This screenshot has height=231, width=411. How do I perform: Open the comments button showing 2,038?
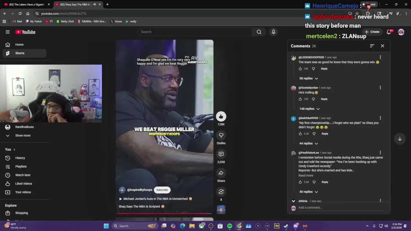tap(221, 154)
